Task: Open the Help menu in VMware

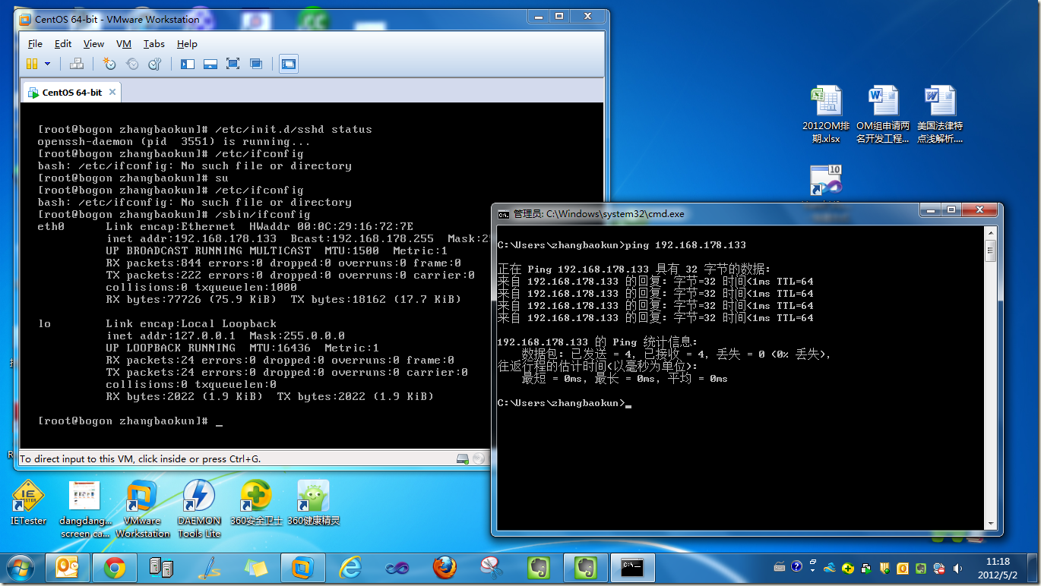Action: click(x=187, y=44)
